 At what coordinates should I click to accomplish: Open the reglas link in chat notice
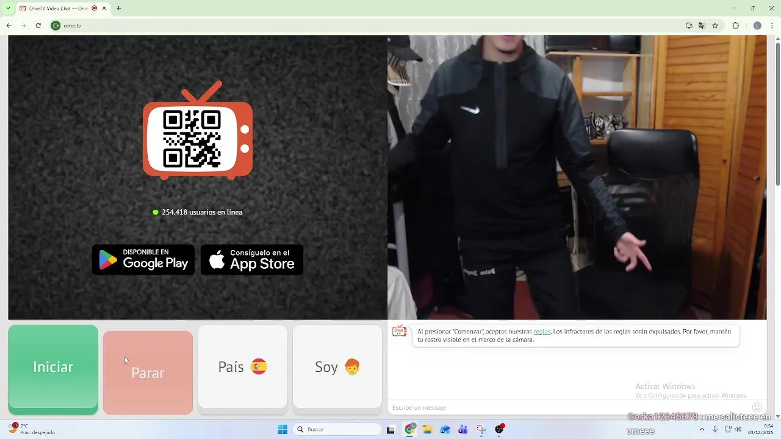[x=542, y=332]
